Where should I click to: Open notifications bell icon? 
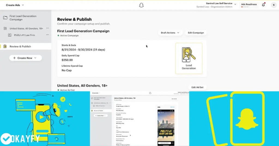(263, 5)
